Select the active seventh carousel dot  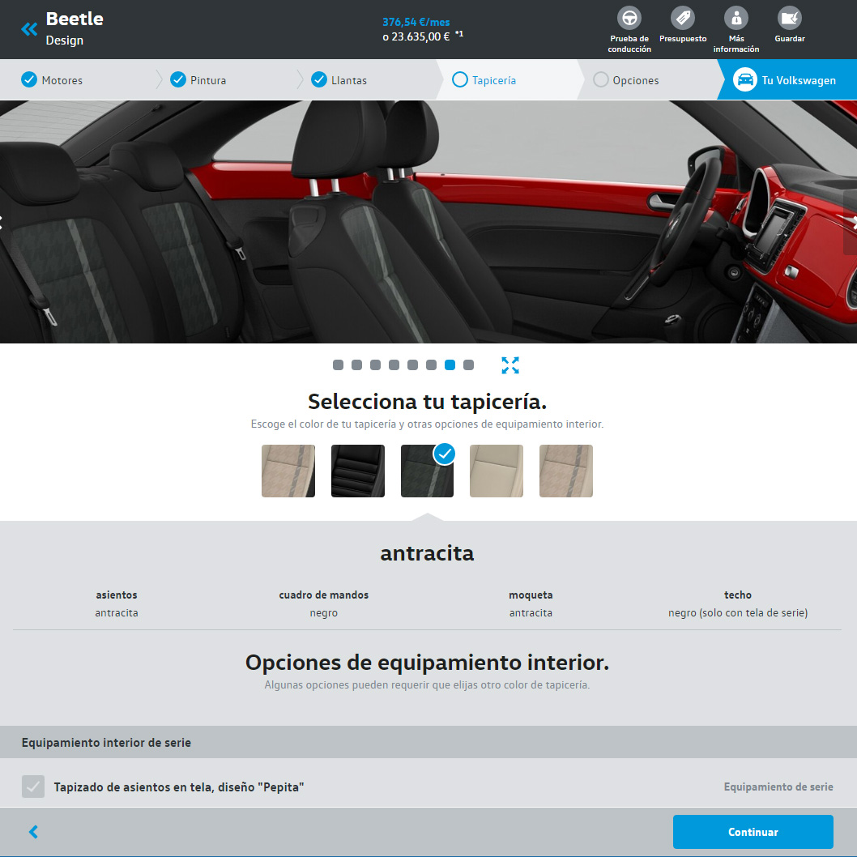click(450, 365)
